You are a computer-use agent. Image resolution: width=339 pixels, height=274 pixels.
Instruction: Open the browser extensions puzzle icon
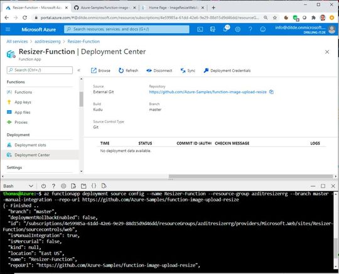click(313, 18)
